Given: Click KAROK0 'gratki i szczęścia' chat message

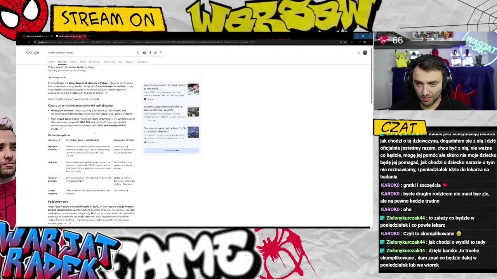Looking at the screenshot, I should (x=414, y=185).
